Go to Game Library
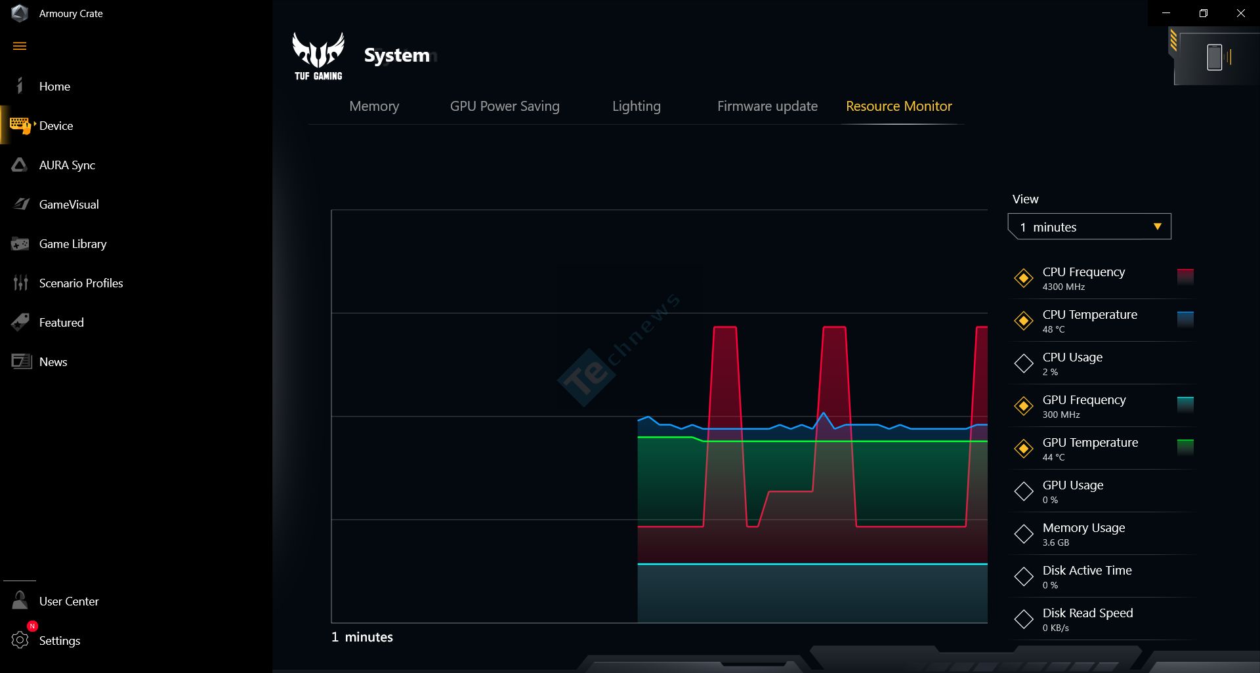 pyautogui.click(x=73, y=244)
